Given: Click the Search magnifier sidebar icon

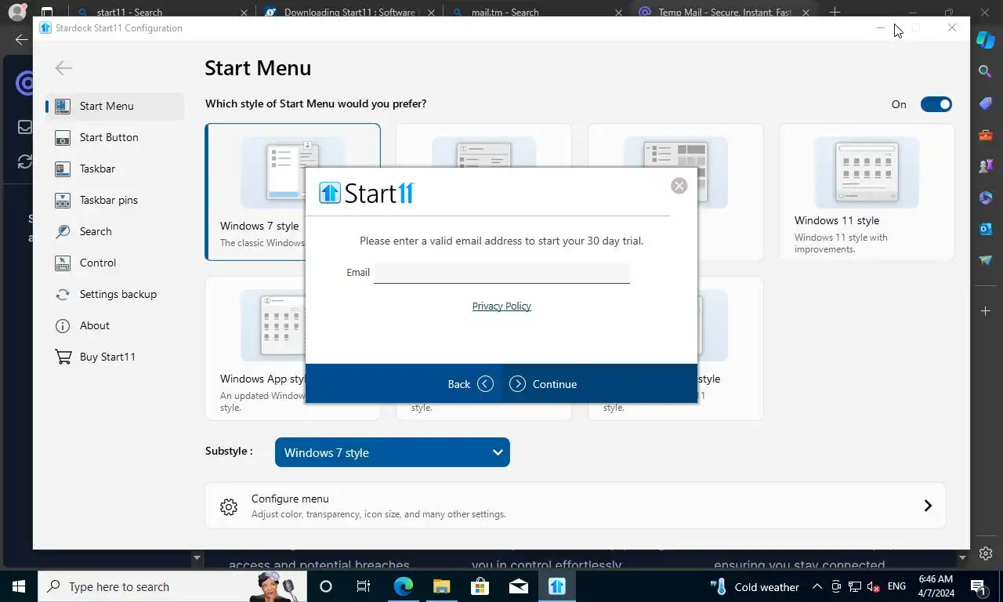Looking at the screenshot, I should [63, 231].
